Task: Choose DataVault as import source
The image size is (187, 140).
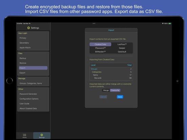Action: point(122,52)
